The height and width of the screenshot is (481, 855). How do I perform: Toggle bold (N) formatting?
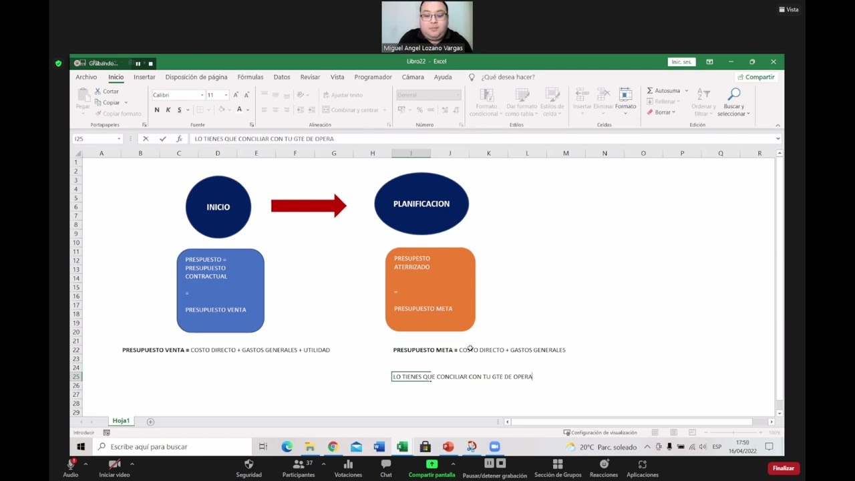tap(157, 110)
